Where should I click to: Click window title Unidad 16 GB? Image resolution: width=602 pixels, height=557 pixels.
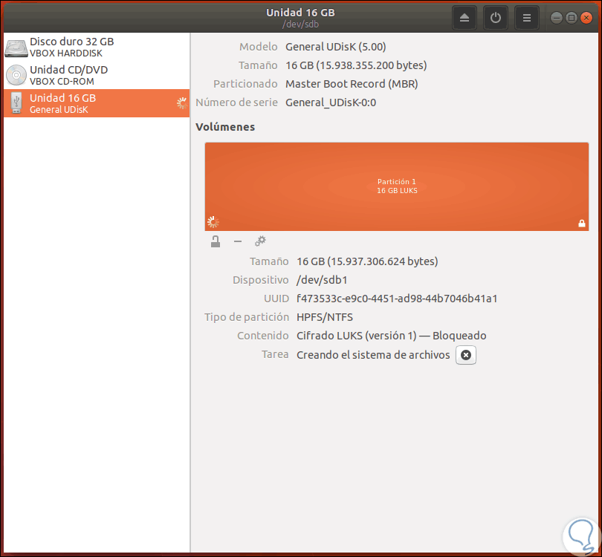(300, 13)
